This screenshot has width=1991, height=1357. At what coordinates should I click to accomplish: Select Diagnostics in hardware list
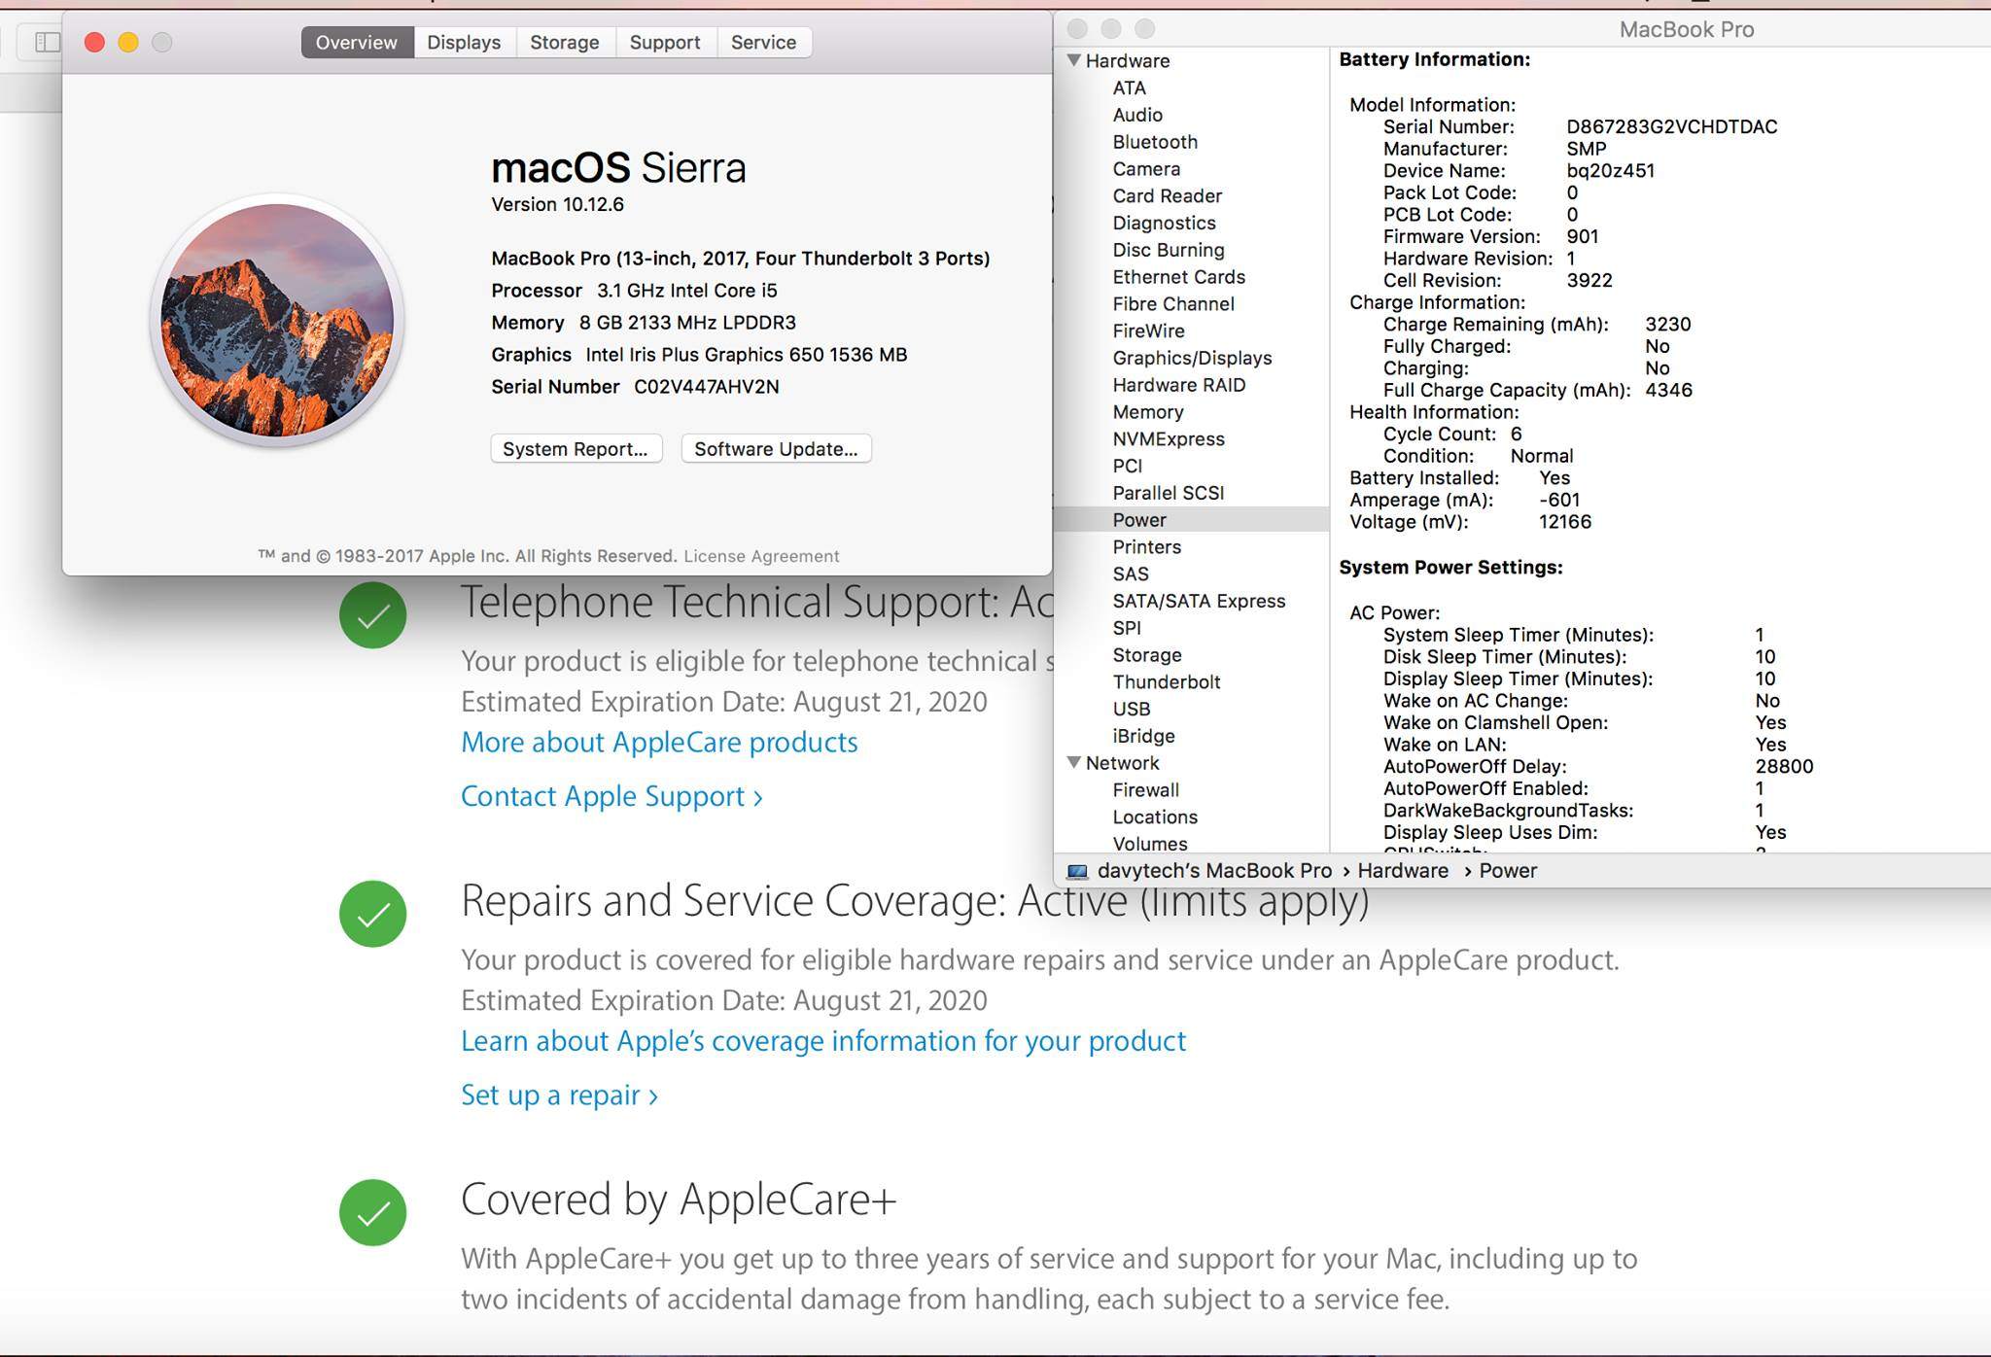(1164, 223)
